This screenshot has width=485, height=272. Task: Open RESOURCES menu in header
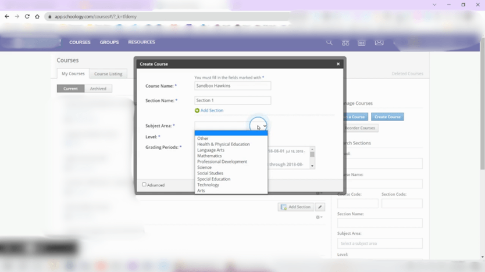tap(142, 42)
